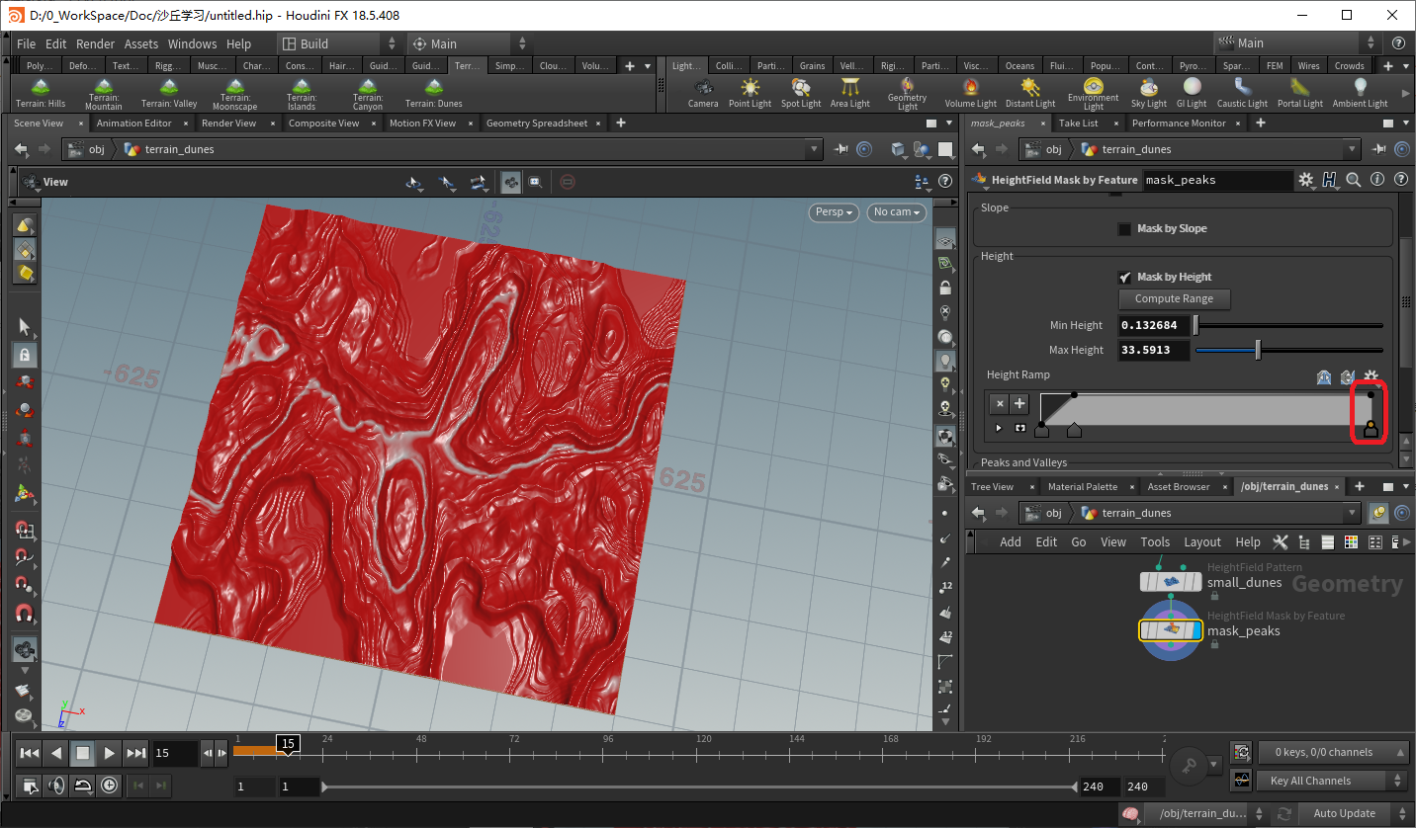
Task: Select the Terrain: Islands shelf tool
Action: coord(302,94)
